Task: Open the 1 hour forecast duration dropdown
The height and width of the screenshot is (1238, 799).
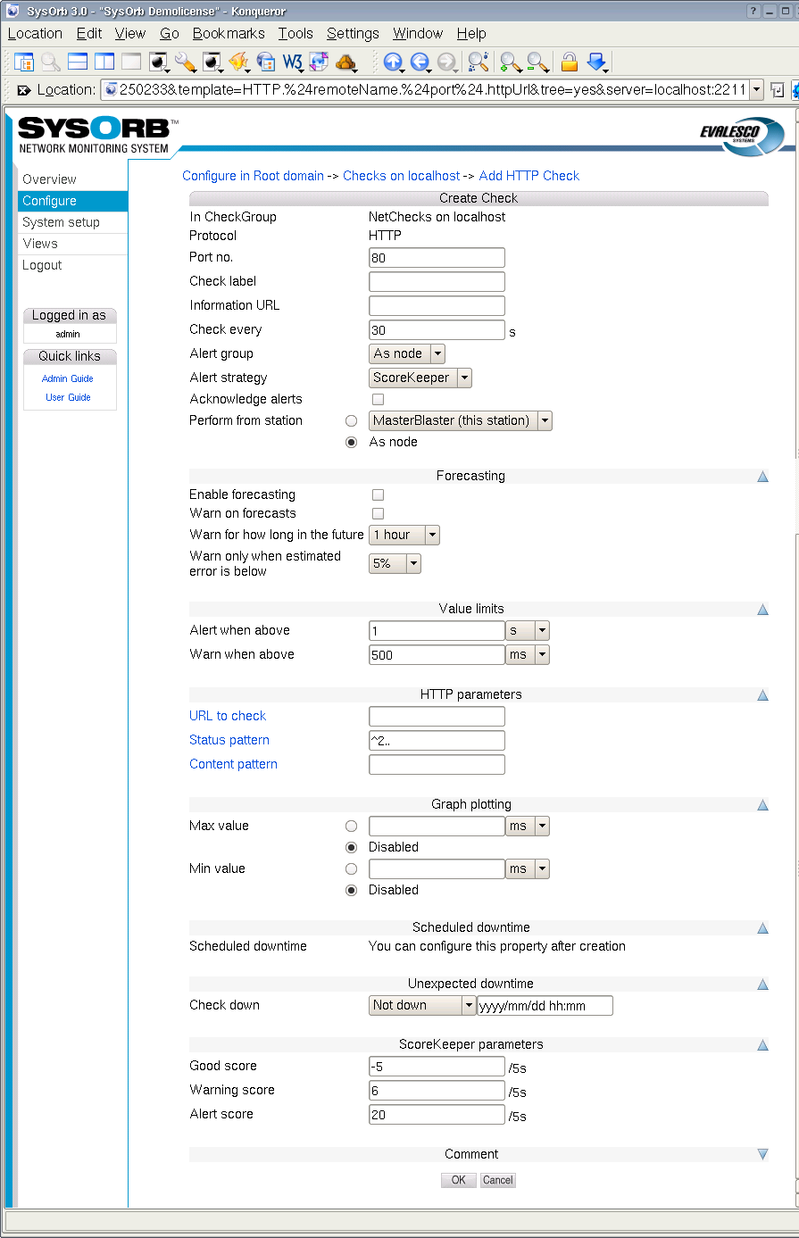Action: (x=404, y=535)
